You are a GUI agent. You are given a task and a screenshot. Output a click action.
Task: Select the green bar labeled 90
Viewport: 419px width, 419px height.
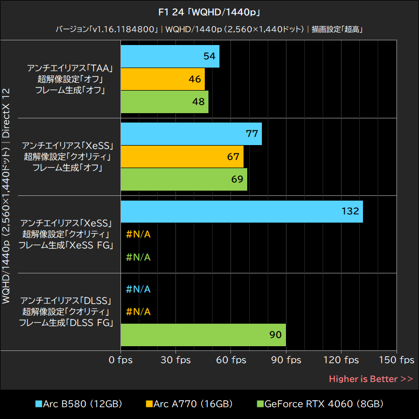pyautogui.click(x=203, y=335)
